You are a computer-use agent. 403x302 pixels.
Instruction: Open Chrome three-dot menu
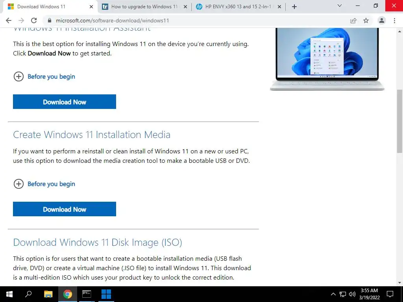[x=394, y=20]
